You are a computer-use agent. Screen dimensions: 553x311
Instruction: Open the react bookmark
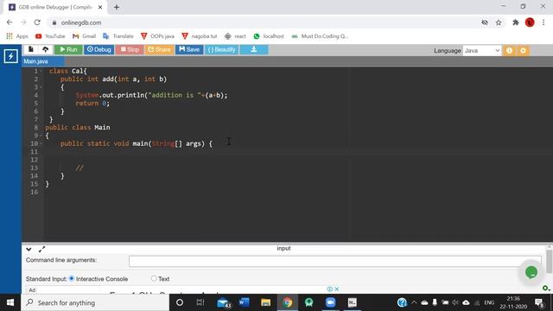coord(235,36)
